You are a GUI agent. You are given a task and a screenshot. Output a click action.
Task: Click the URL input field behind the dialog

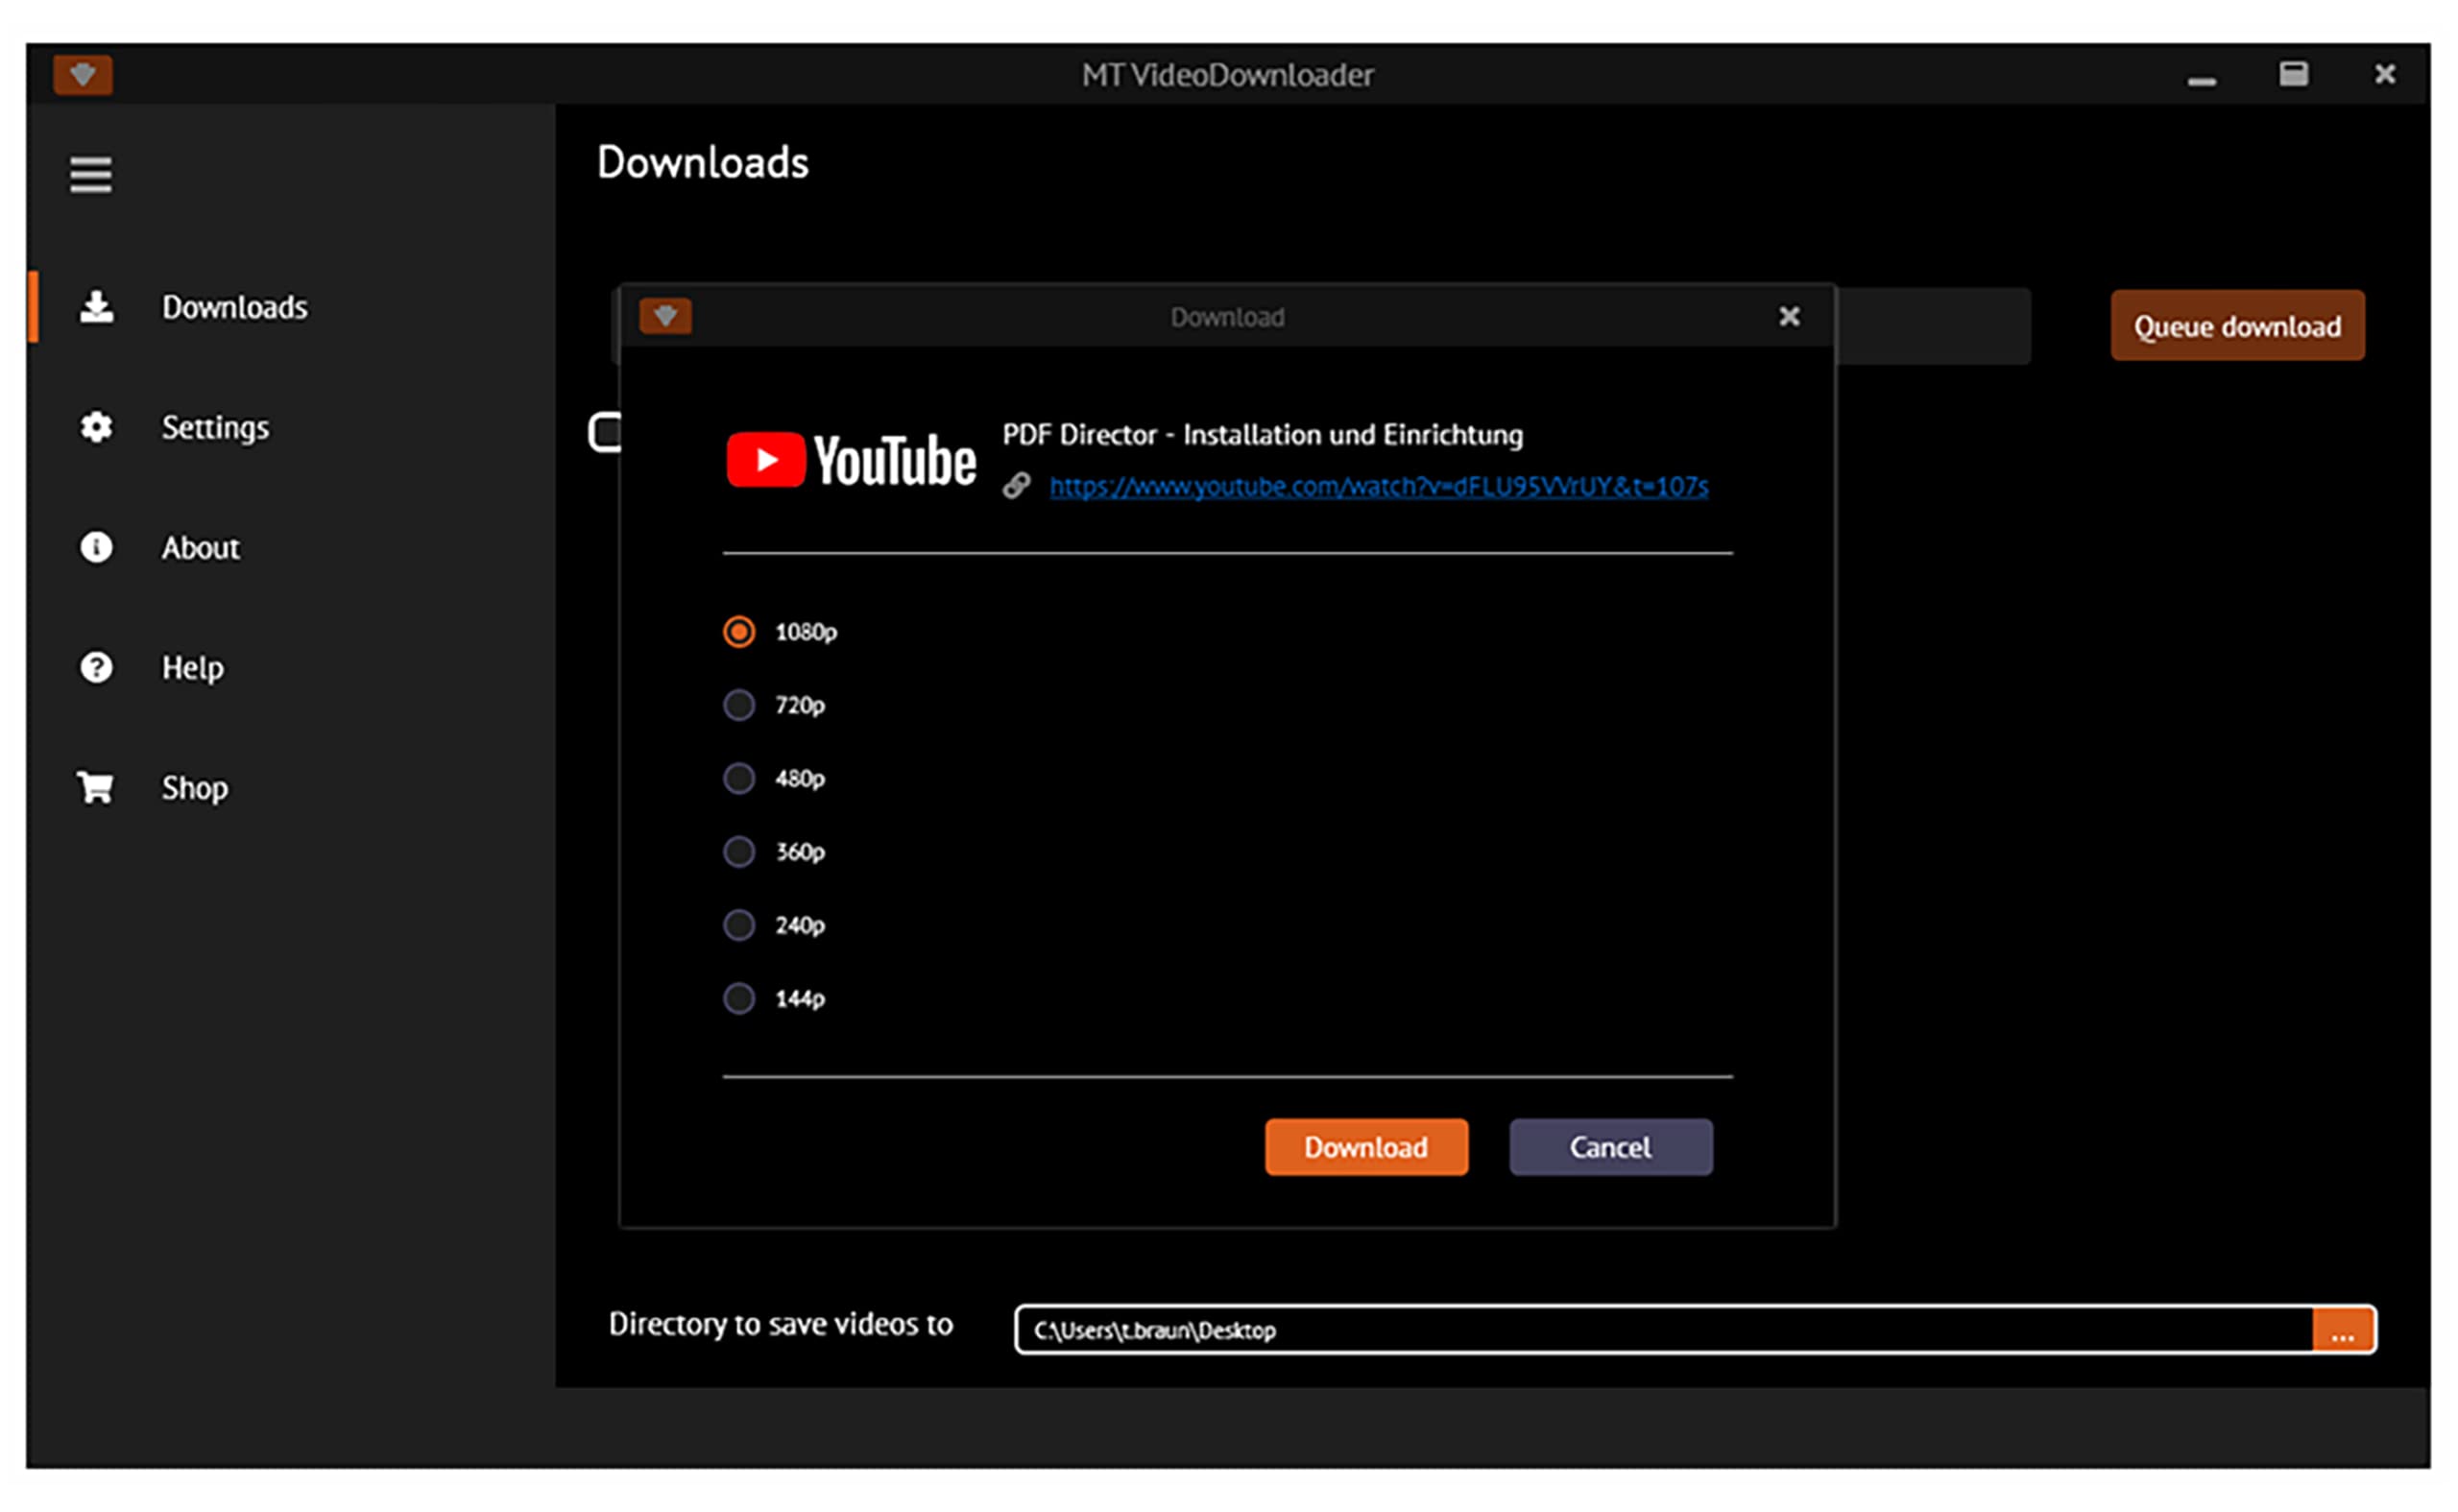coord(1932,326)
